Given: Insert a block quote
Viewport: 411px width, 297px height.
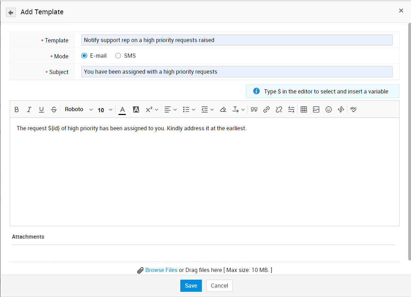Looking at the screenshot, I should coord(254,109).
